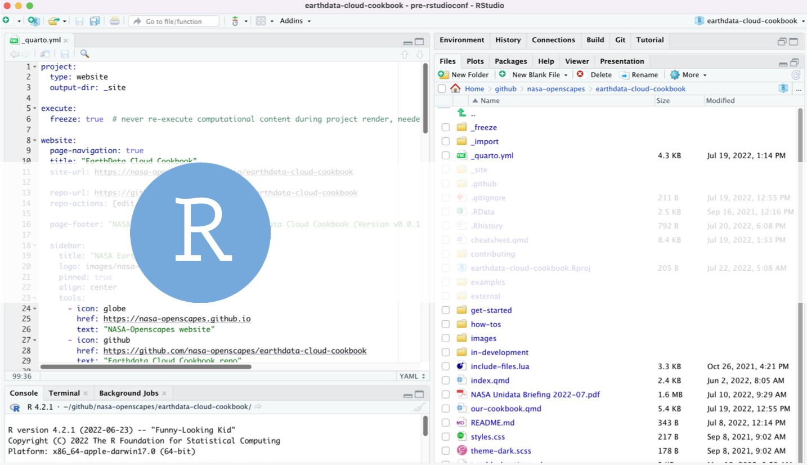Viewport: 807px width, 465px height.
Task: Switch to the Git tab
Action: (x=620, y=40)
